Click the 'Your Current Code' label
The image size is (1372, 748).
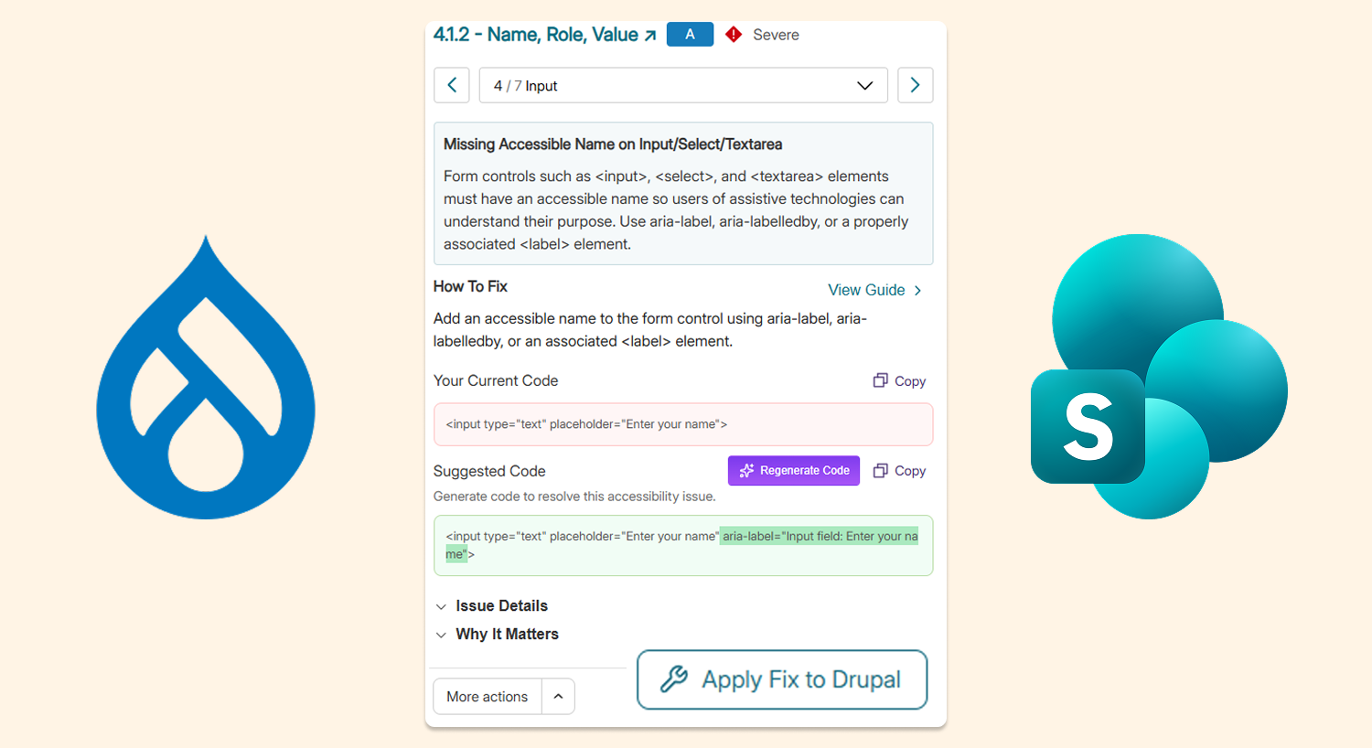click(x=496, y=380)
